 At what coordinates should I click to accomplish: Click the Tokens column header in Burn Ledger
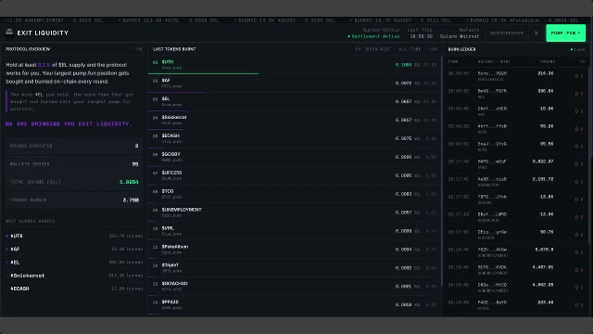(548, 62)
